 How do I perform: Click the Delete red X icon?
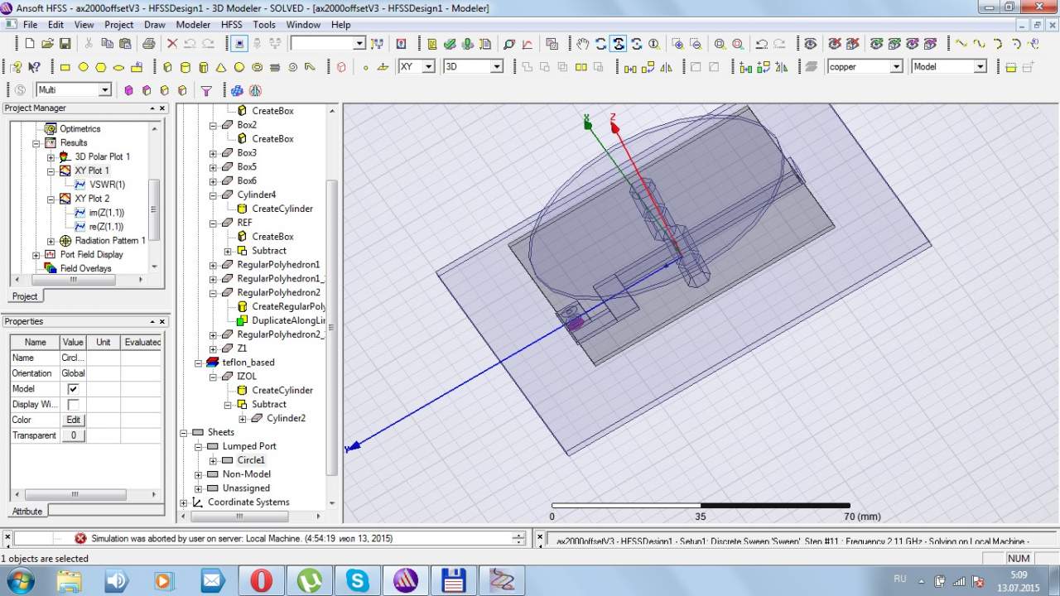pos(172,44)
